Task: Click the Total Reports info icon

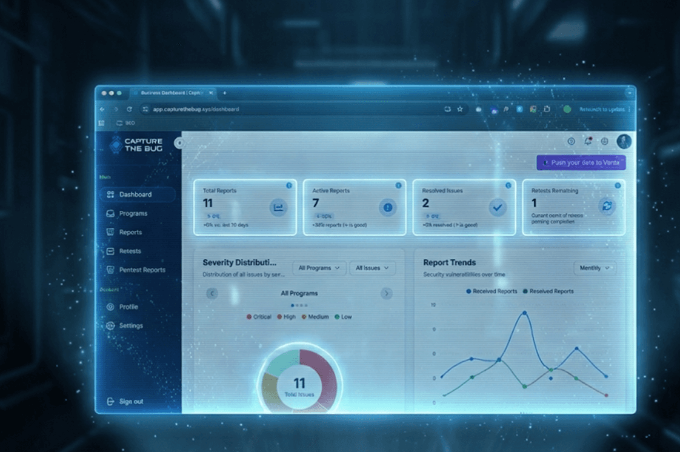Action: pos(289,185)
